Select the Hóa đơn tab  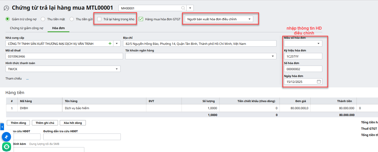[x=58, y=28]
